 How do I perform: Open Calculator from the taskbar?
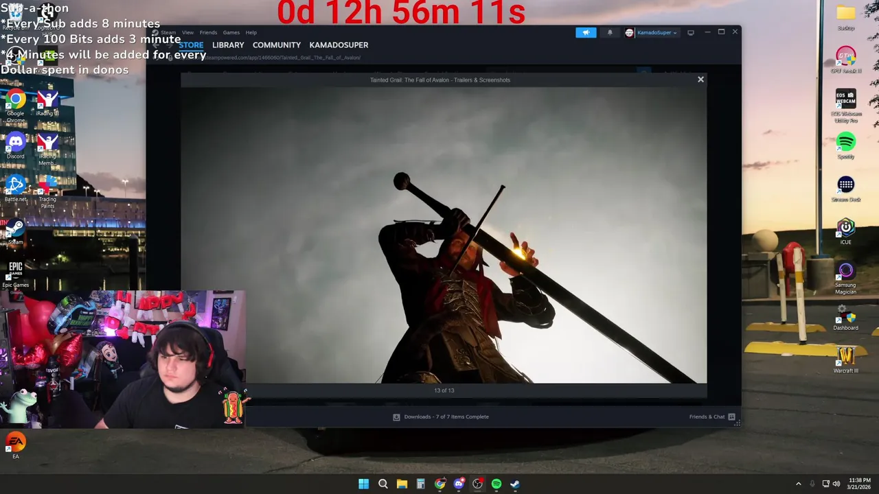(420, 484)
